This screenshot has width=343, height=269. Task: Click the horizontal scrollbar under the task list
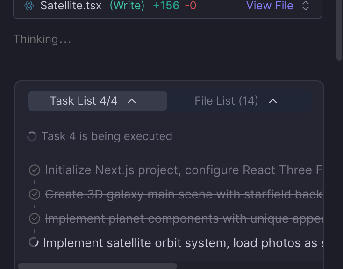point(97,266)
